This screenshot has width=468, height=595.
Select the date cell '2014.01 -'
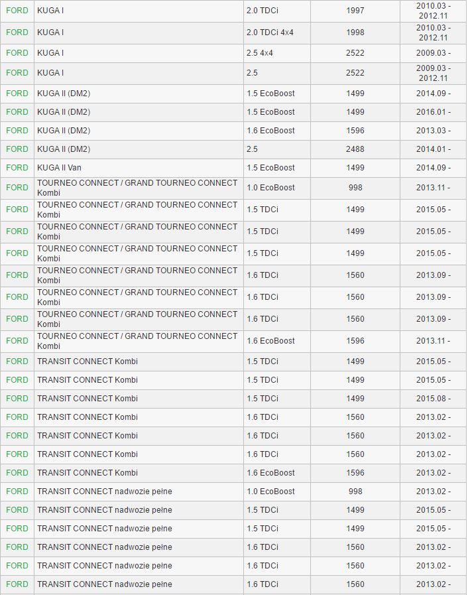(x=433, y=149)
